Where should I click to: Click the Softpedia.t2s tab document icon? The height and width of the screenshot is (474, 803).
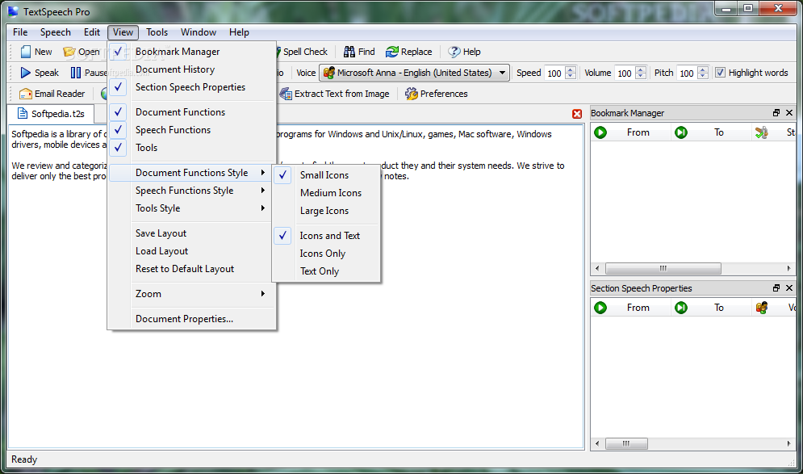tap(22, 113)
